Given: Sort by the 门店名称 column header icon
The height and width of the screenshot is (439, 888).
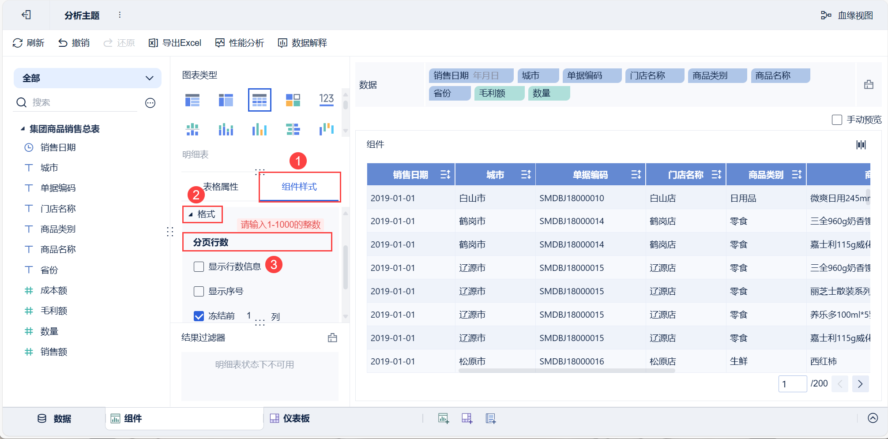Looking at the screenshot, I should [716, 175].
